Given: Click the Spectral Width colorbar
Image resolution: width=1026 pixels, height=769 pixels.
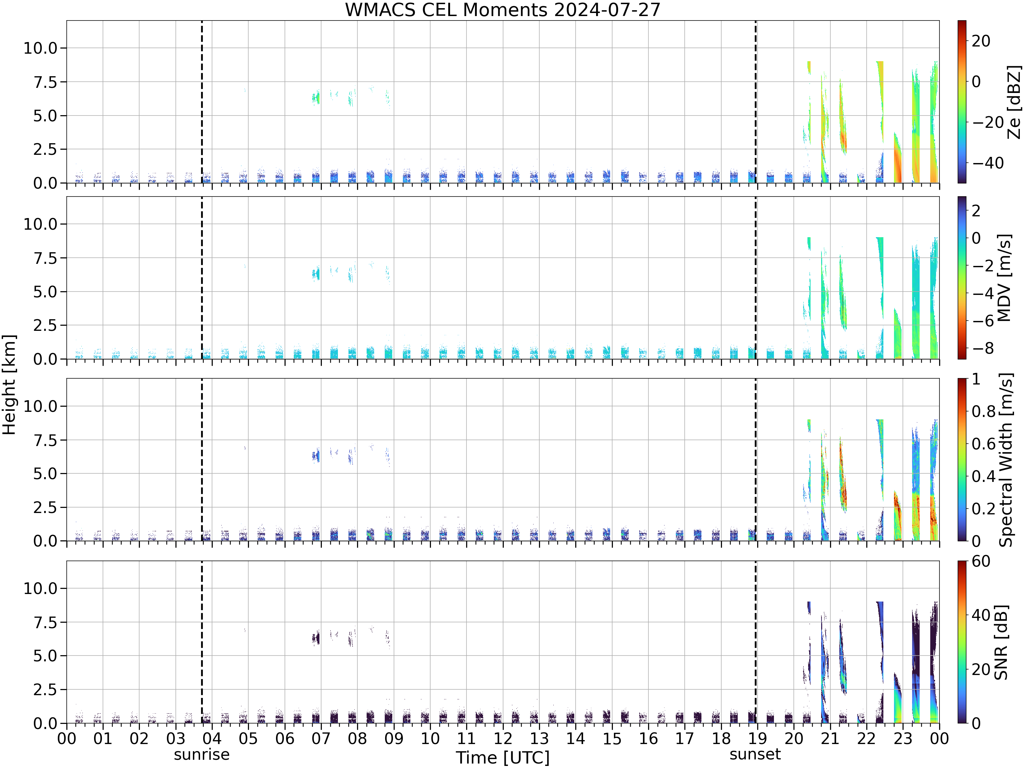Looking at the screenshot, I should pos(961,460).
